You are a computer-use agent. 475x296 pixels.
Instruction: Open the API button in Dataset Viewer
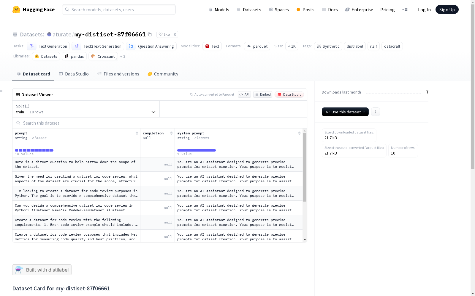[244, 94]
